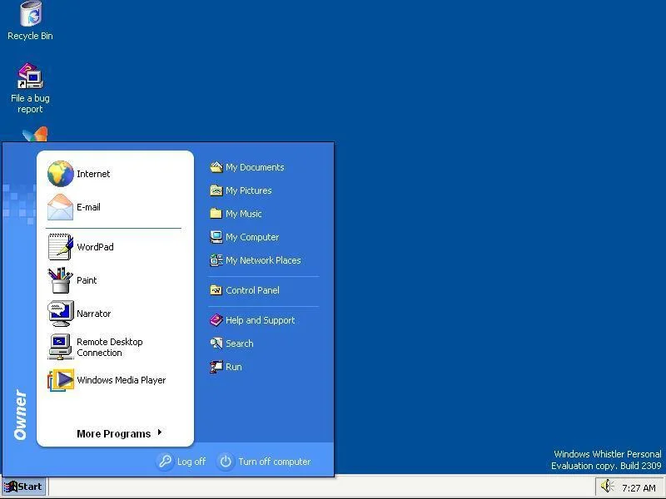Select the Recycle Bin desktop icon
This screenshot has height=499, width=666.
pos(31,14)
